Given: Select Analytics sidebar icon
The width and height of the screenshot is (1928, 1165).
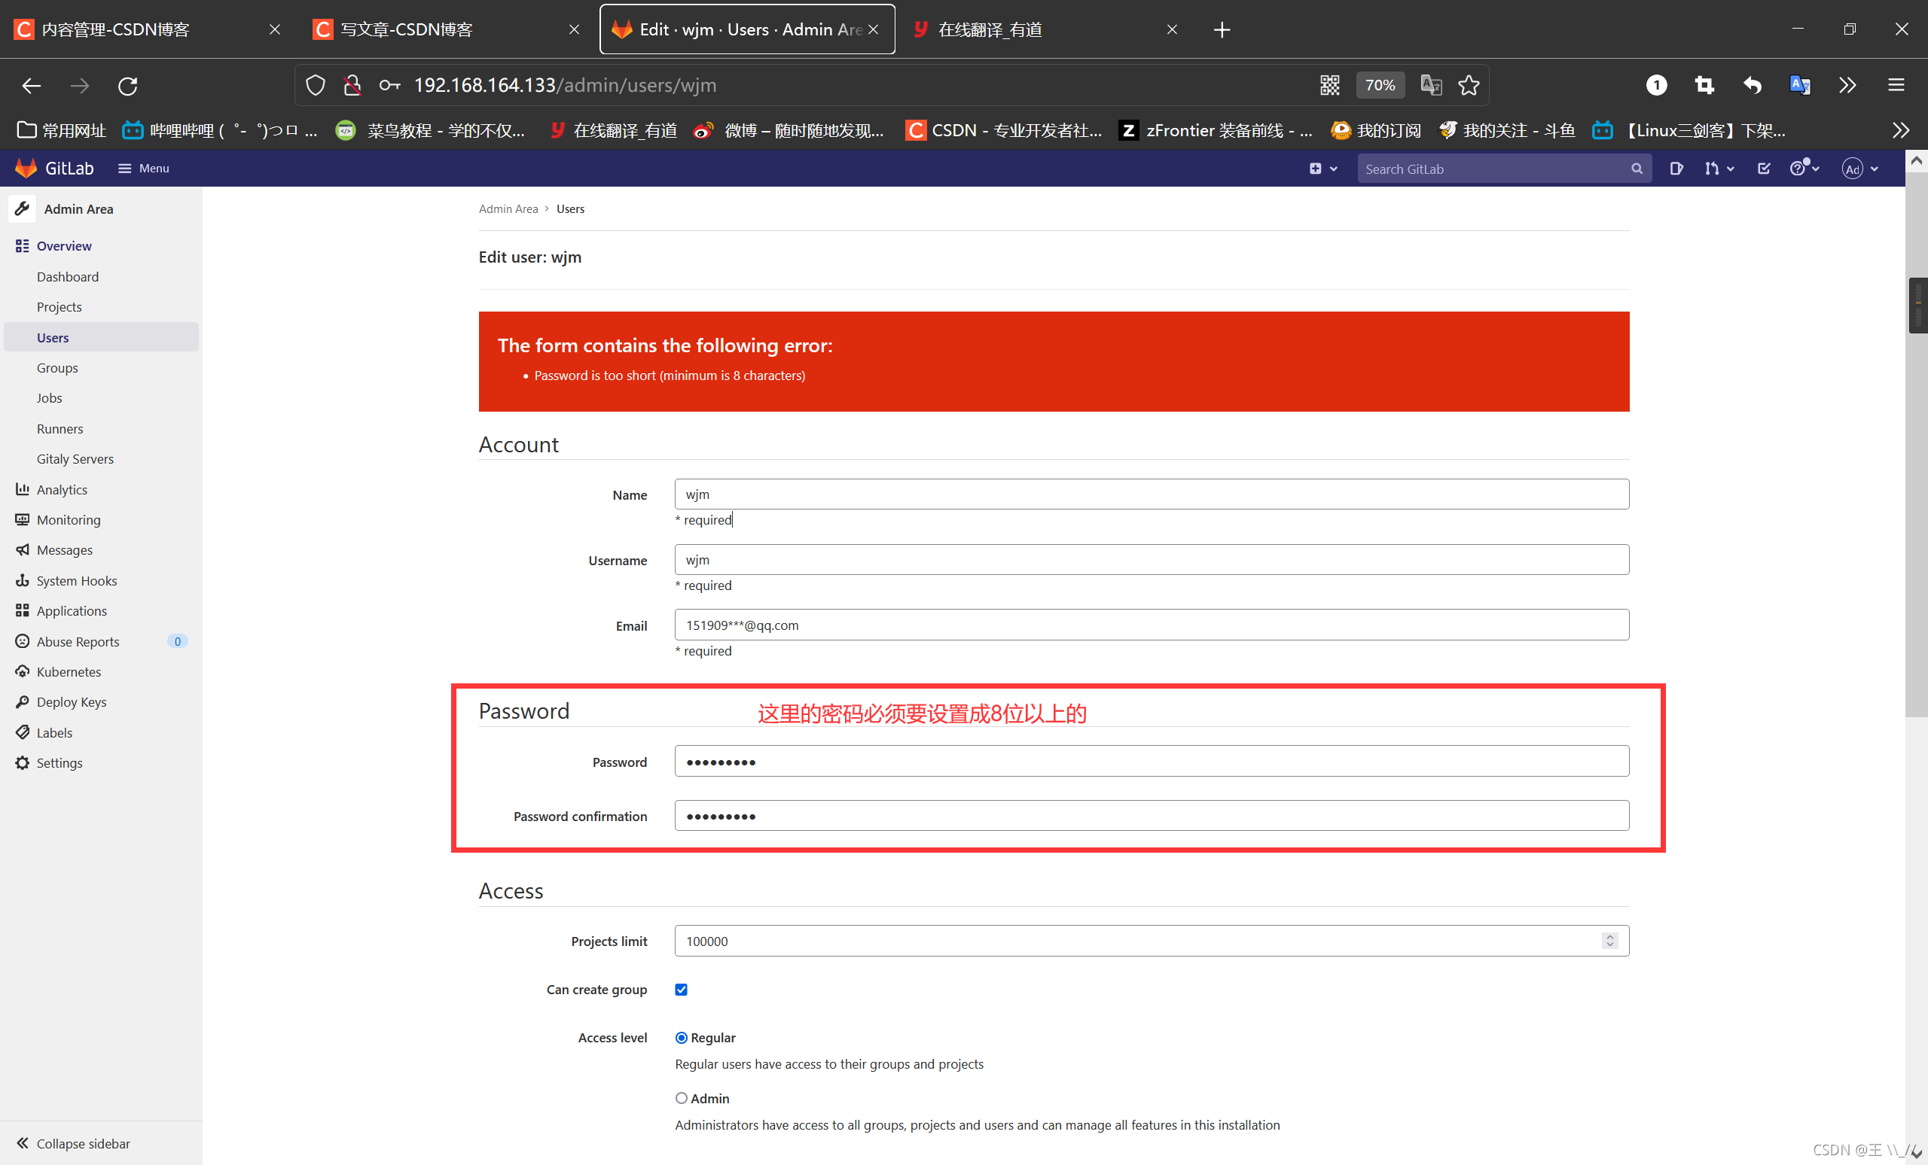Looking at the screenshot, I should [x=22, y=488].
